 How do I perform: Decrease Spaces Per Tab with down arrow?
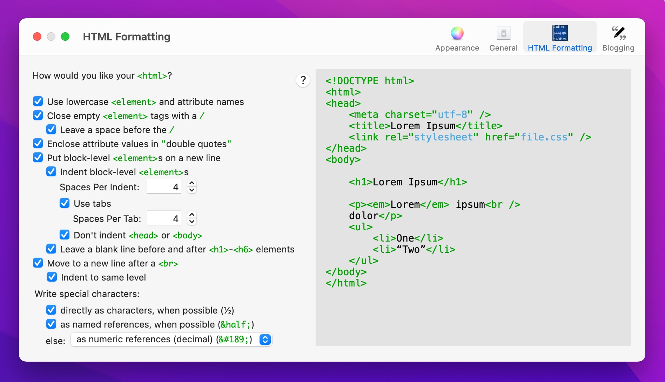coord(192,222)
